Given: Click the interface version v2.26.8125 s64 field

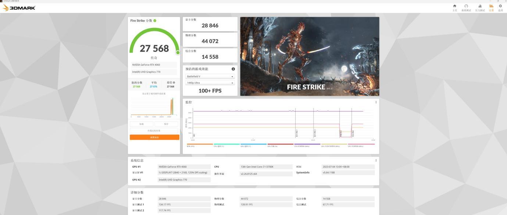Looking at the screenshot, I should [x=266, y=174].
